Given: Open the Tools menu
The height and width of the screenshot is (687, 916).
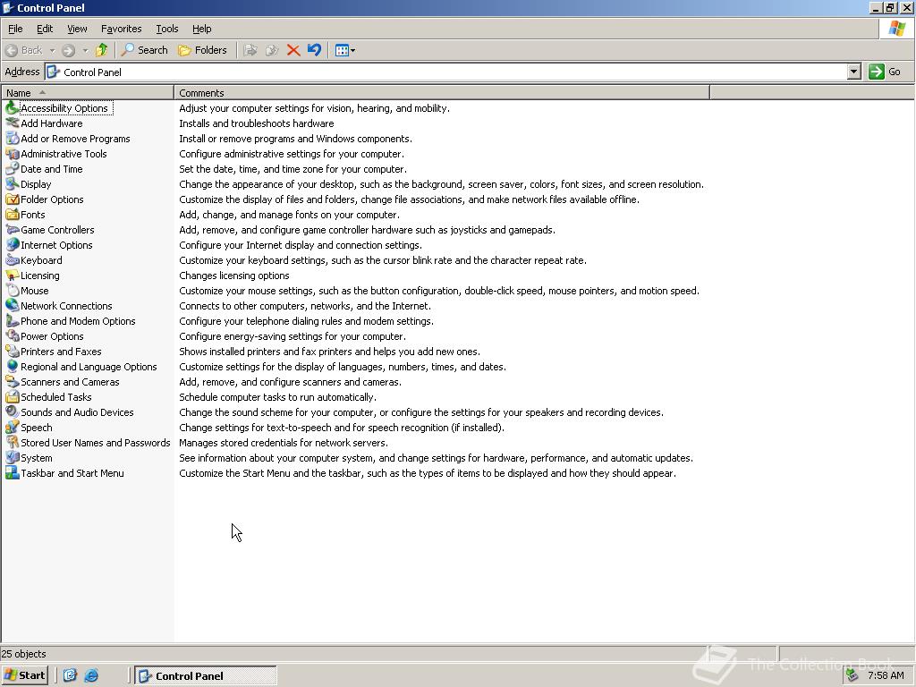Looking at the screenshot, I should pyautogui.click(x=166, y=29).
